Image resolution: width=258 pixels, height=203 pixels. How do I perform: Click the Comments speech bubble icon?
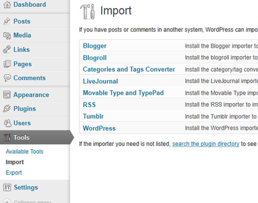(x=7, y=78)
